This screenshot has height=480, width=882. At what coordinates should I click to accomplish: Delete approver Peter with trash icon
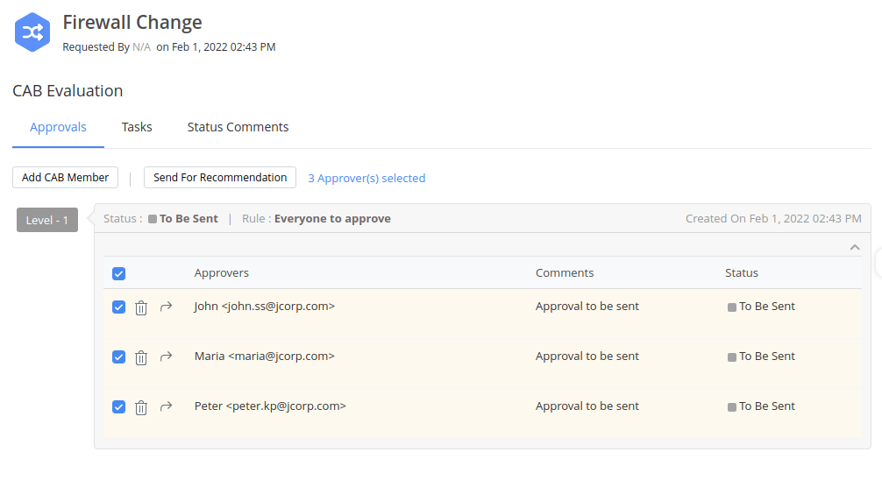(141, 407)
